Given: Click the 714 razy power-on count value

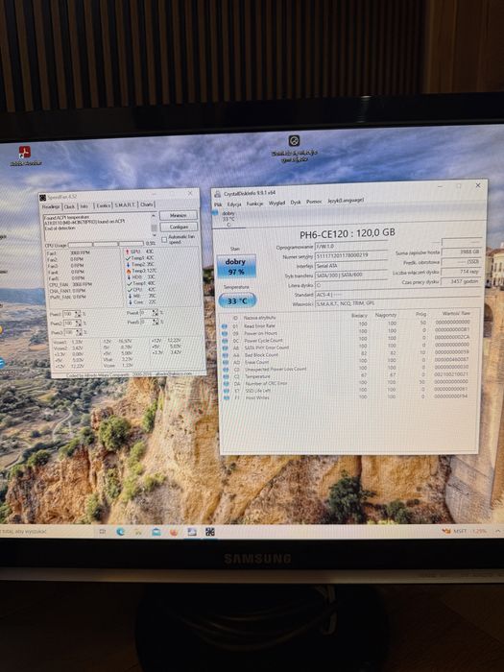Looking at the screenshot, I should [461, 272].
